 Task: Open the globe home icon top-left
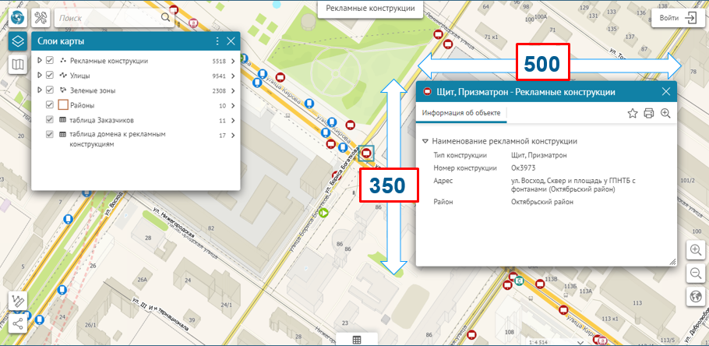(x=17, y=16)
